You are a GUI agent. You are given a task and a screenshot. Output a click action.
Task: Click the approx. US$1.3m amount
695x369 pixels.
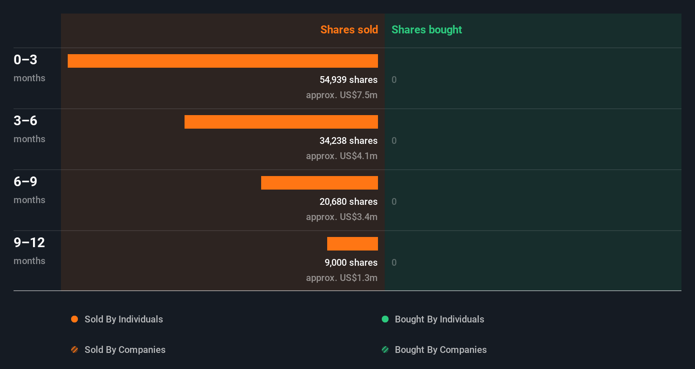342,278
